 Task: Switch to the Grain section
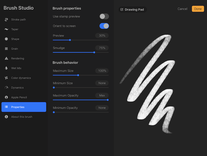pyautogui.click(x=24, y=49)
